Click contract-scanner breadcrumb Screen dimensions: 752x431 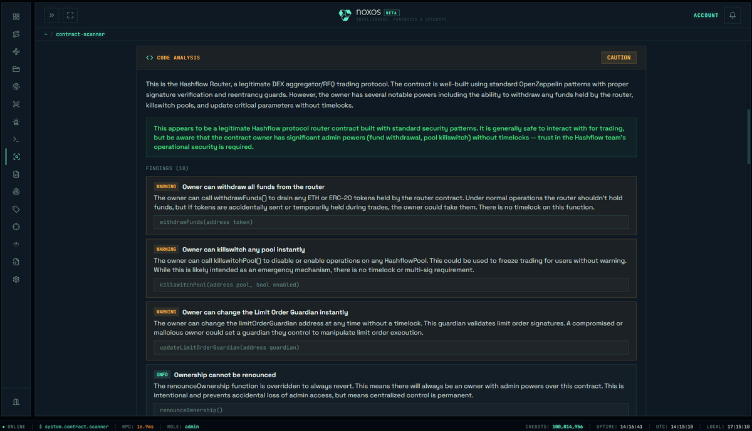coord(80,34)
